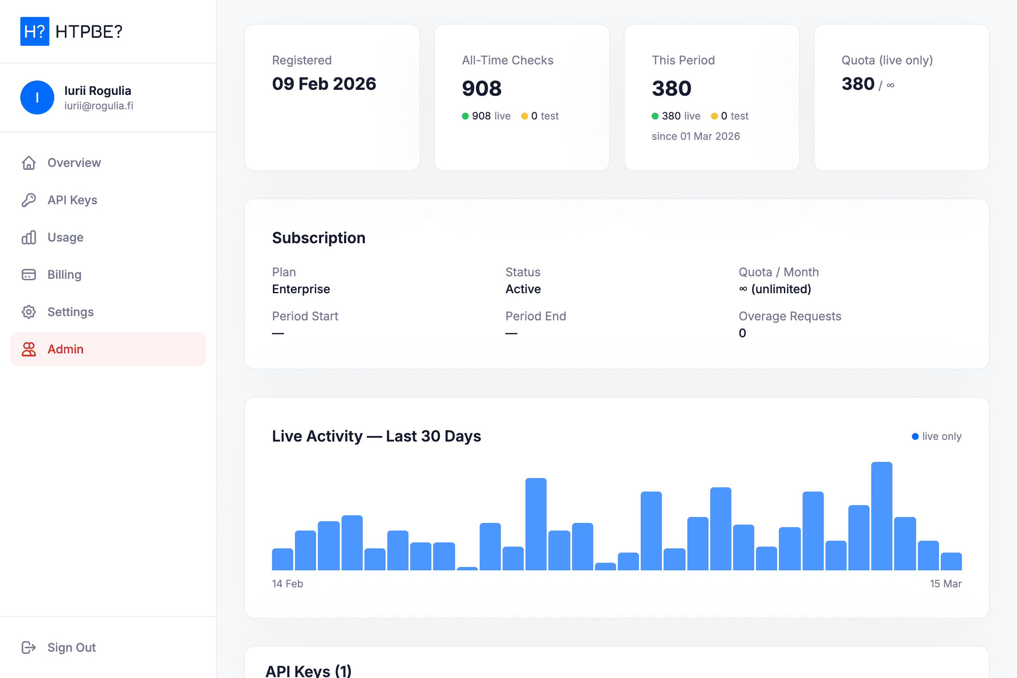The height and width of the screenshot is (678, 1017).
Task: Switch to the Billing section
Action: [x=64, y=275]
